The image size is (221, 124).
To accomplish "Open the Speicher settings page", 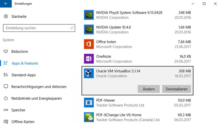I will [x=18, y=110].
